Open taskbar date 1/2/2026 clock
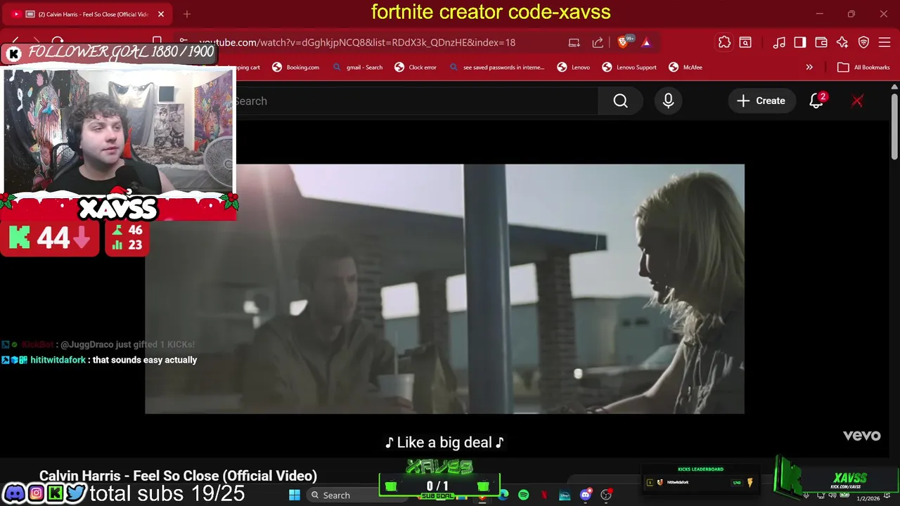The height and width of the screenshot is (506, 900). point(868,498)
